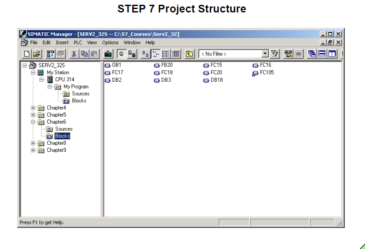365x249 pixels.
Task: Select Sources under My Program
Action: [x=81, y=94]
